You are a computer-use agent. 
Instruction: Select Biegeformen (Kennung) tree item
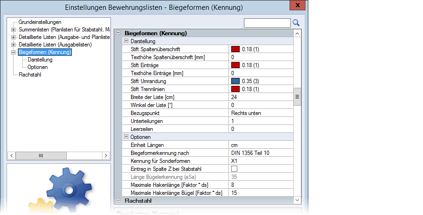click(45, 52)
